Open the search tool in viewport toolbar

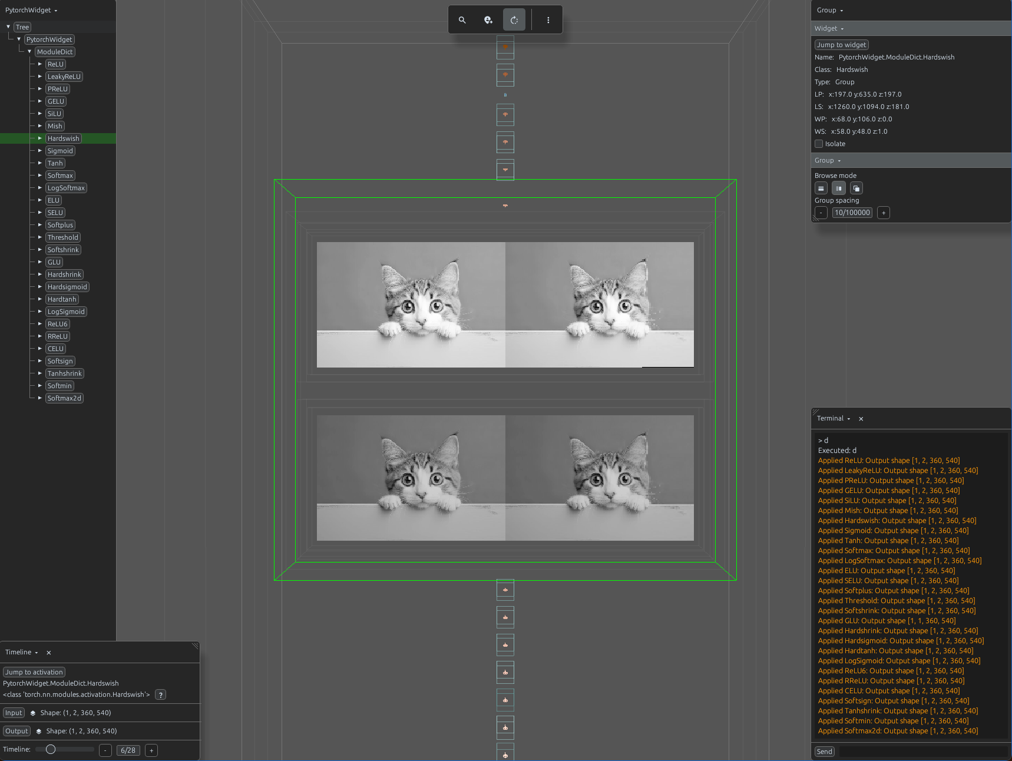pos(462,20)
